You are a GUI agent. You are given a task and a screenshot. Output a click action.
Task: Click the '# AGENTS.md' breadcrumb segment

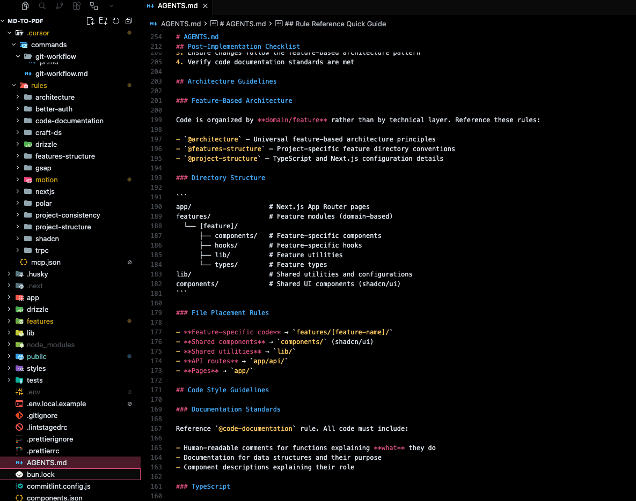[x=242, y=24]
